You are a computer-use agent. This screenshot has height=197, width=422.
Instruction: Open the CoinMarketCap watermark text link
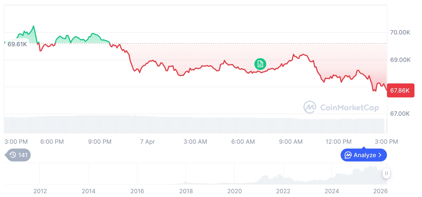point(350,108)
